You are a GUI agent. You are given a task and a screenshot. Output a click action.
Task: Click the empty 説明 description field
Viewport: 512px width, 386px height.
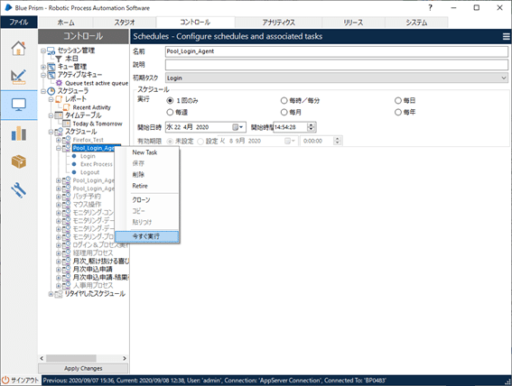click(337, 65)
